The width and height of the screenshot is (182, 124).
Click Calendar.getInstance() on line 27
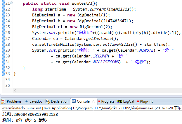click(x=91, y=38)
